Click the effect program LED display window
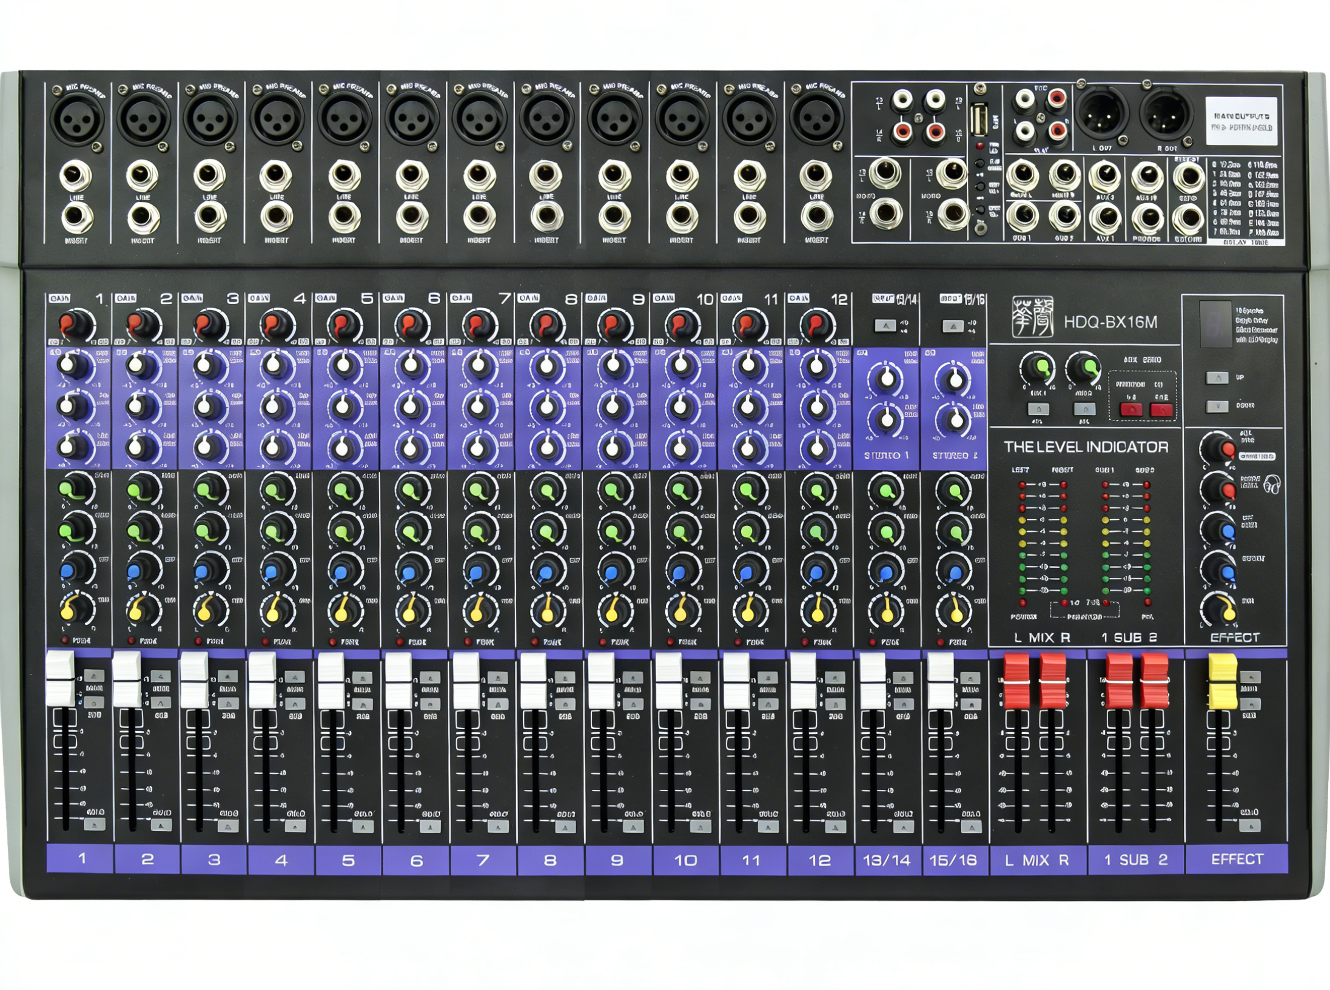 coord(1215,324)
